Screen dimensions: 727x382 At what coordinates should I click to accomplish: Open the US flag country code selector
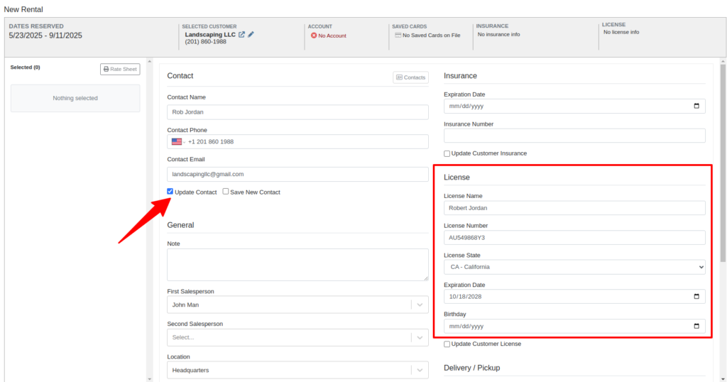pyautogui.click(x=178, y=142)
